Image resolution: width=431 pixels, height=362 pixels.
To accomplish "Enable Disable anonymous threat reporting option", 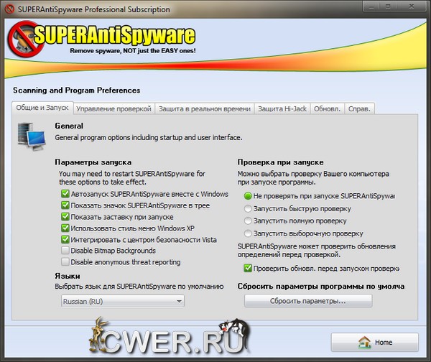I will click(66, 262).
